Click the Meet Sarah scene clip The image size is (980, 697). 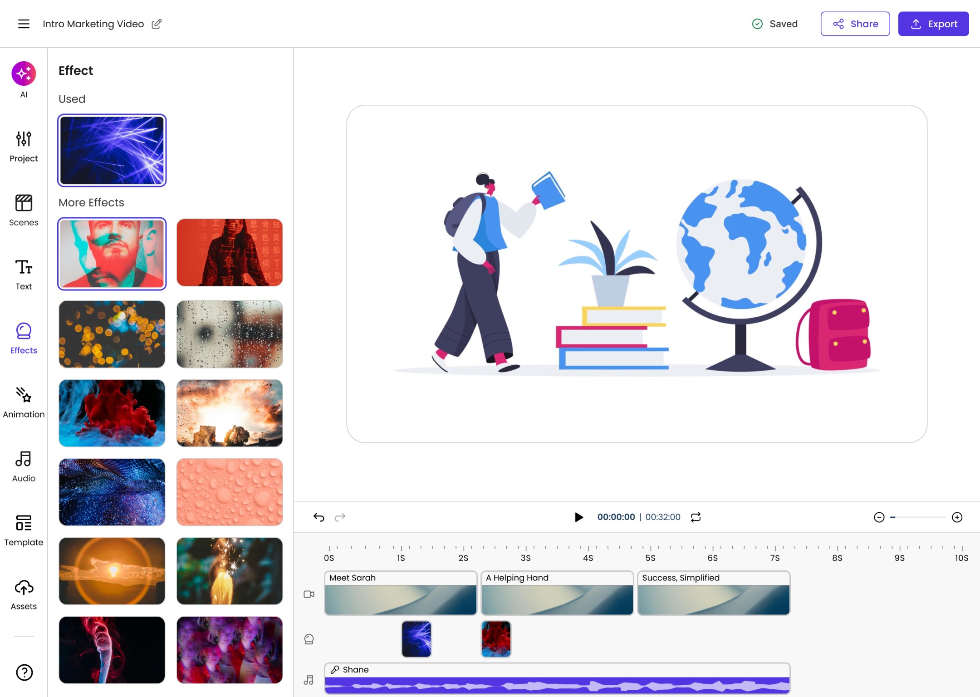pos(400,593)
